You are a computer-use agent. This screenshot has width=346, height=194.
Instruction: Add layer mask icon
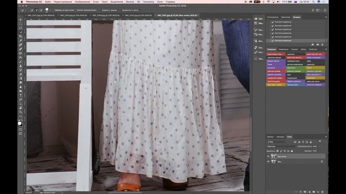click(x=305, y=192)
